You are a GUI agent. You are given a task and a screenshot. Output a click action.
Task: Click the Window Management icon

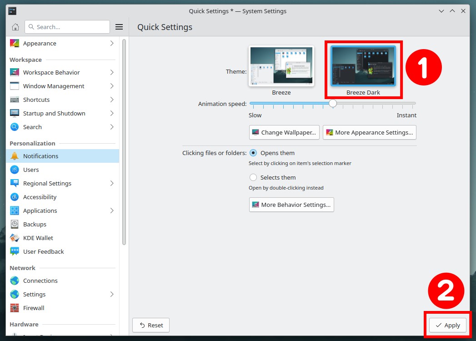click(14, 86)
